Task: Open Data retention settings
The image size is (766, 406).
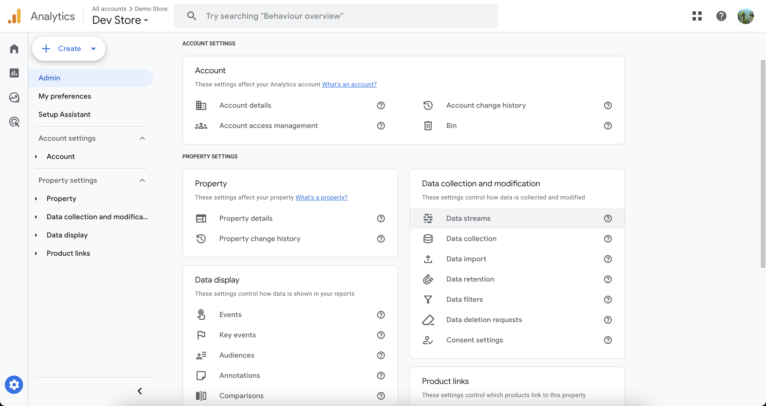Action: (470, 279)
